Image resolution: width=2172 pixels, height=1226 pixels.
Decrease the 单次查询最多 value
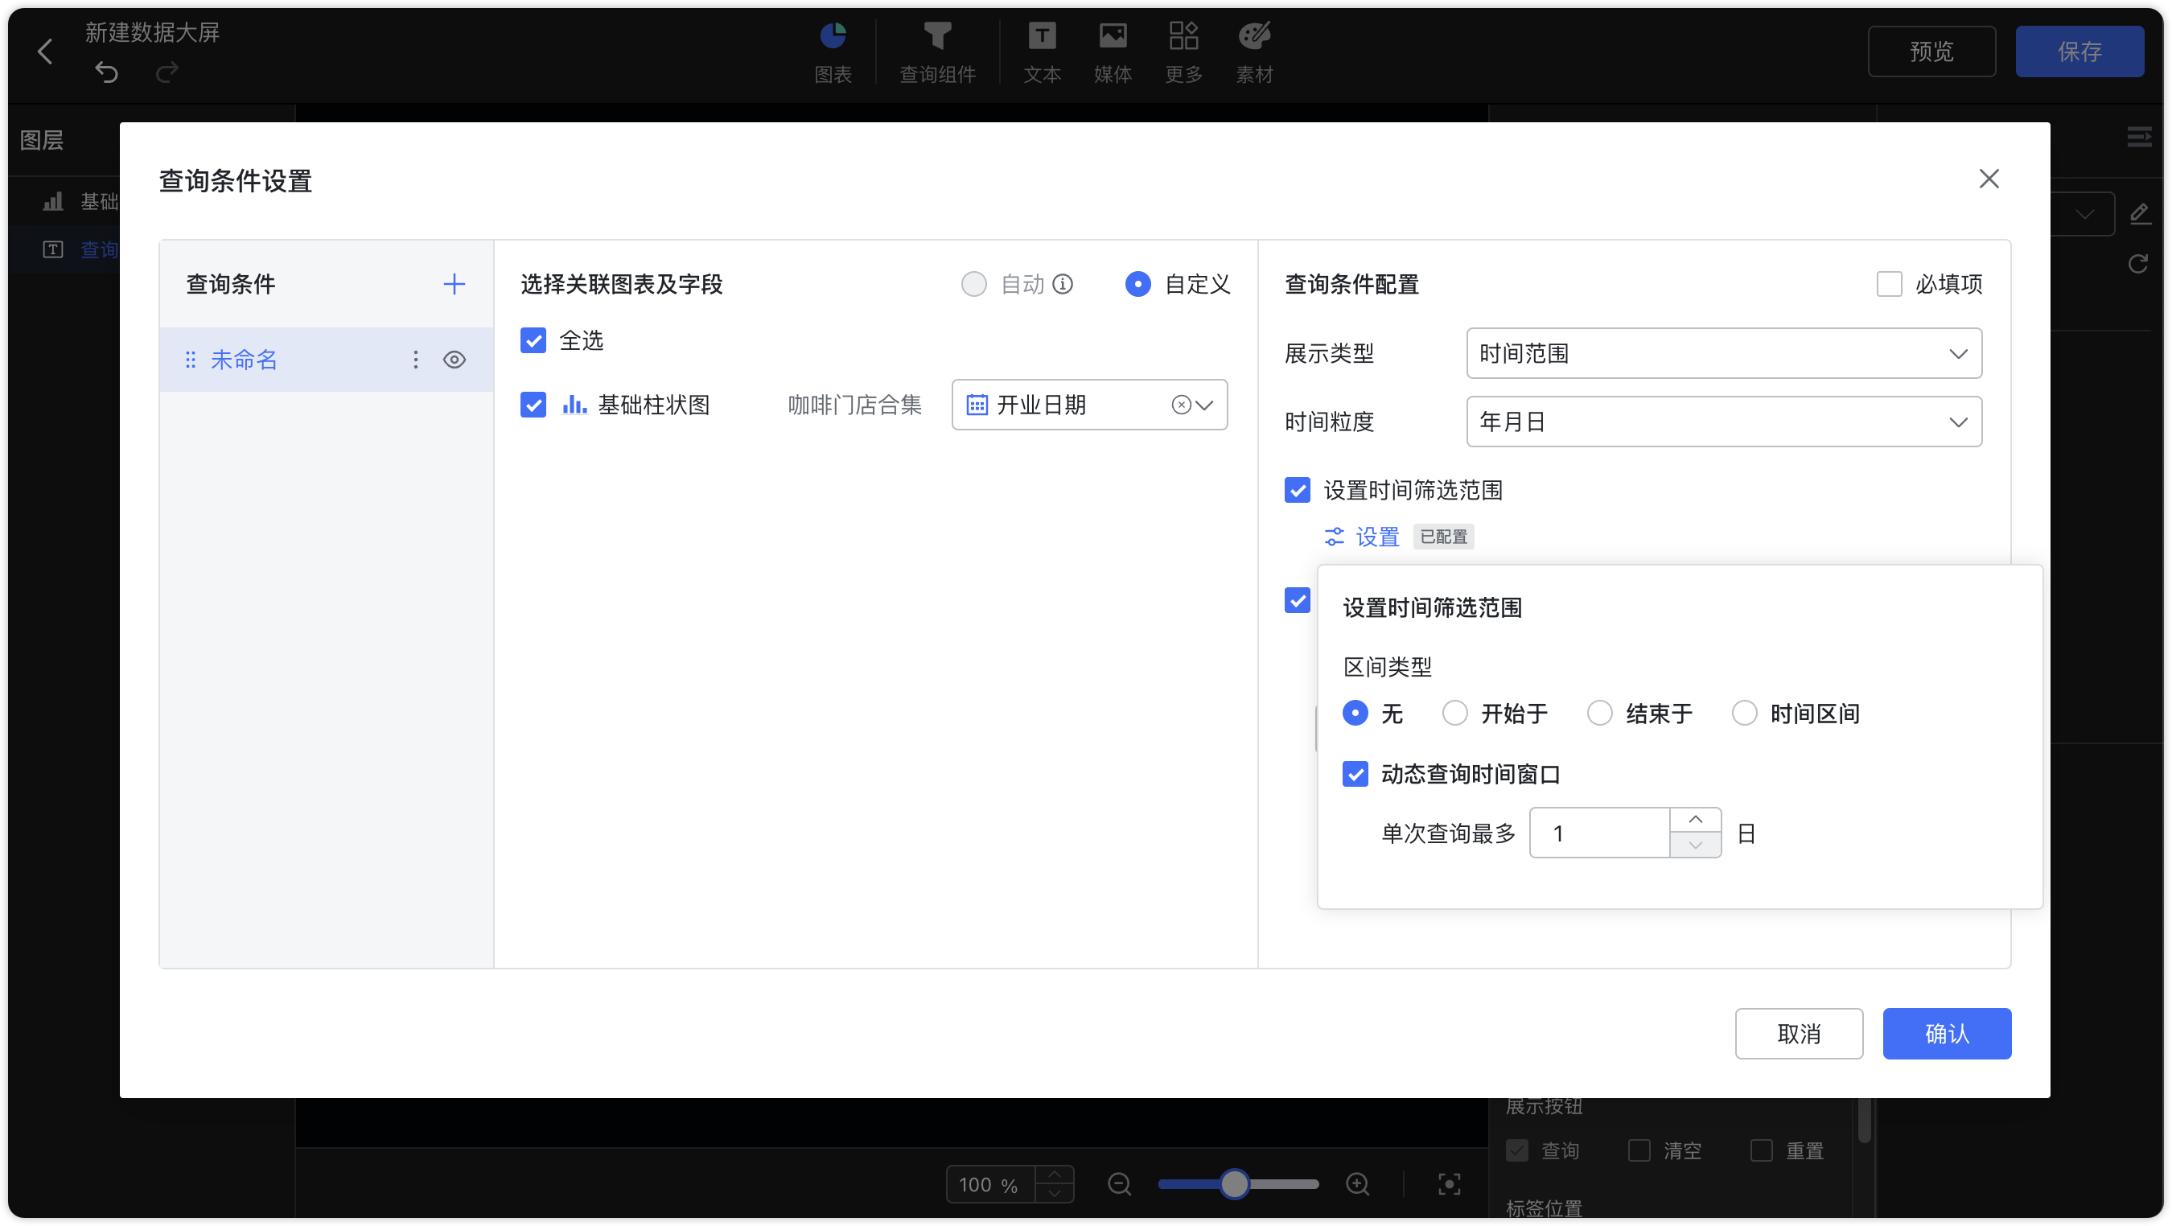point(1696,845)
